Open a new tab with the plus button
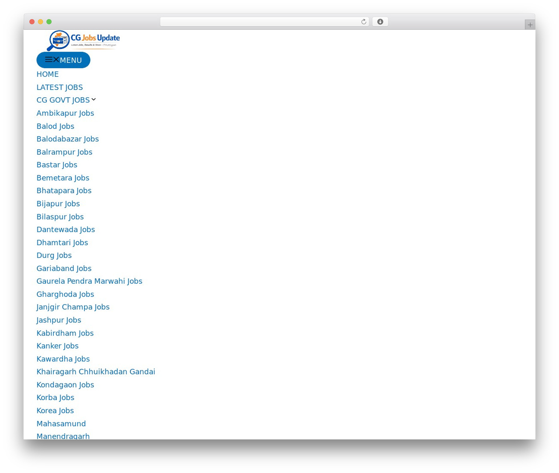559x473 pixels. [530, 25]
